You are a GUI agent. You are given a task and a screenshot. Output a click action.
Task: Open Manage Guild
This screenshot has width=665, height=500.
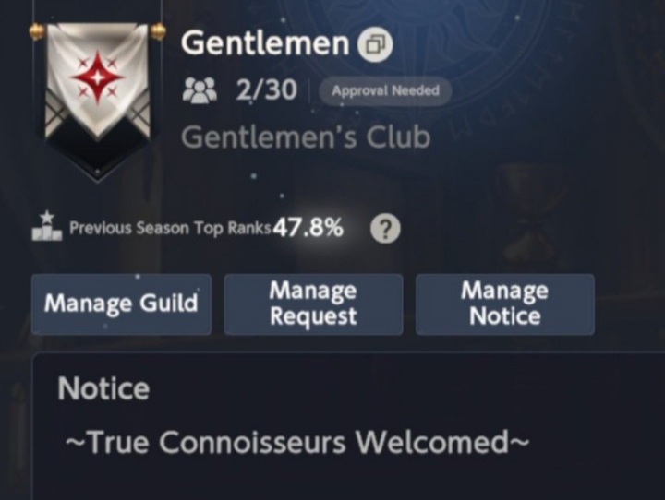[x=121, y=304]
